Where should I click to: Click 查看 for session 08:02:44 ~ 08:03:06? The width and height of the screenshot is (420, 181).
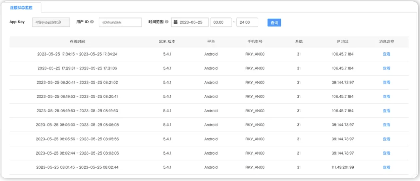pyautogui.click(x=387, y=153)
